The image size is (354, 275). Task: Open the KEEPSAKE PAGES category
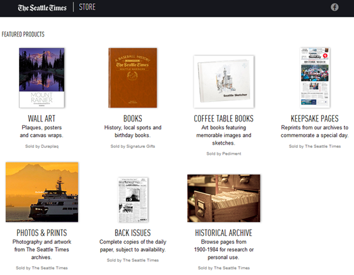pyautogui.click(x=315, y=118)
